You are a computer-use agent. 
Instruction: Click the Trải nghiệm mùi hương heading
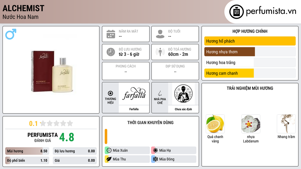click(250, 88)
